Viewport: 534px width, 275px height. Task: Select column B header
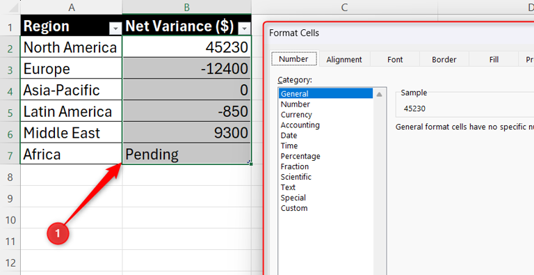(186, 7)
